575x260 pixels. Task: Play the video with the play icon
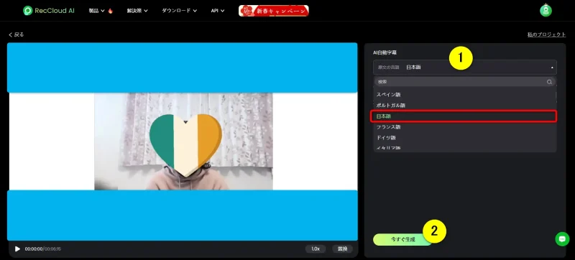coord(17,249)
